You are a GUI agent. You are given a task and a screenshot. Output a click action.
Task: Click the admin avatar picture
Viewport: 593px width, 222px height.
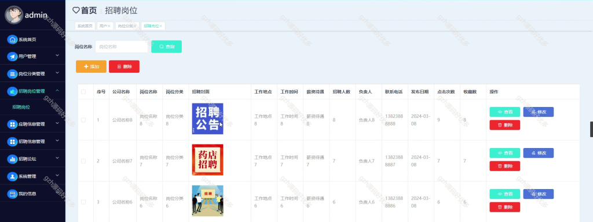(14, 14)
